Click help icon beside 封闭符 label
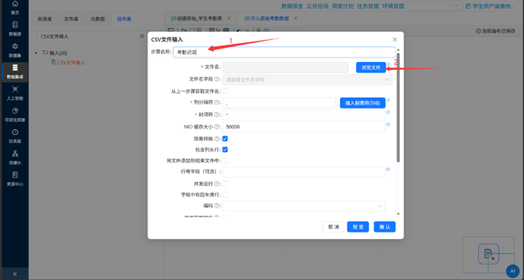Viewport: 524px width, 280px height. [217, 114]
